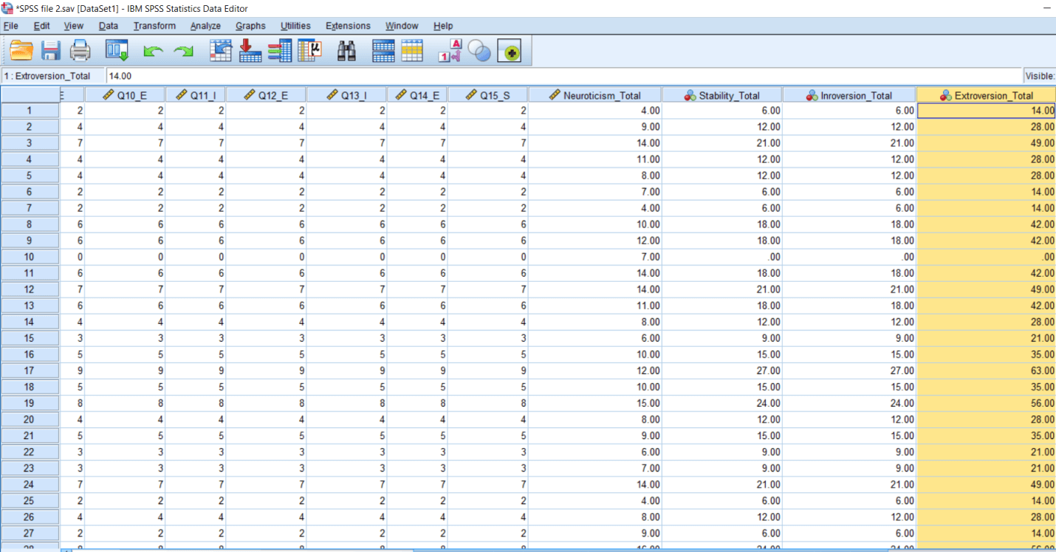
Task: Open the Find dialog via the binoculars icon
Action: tap(346, 50)
